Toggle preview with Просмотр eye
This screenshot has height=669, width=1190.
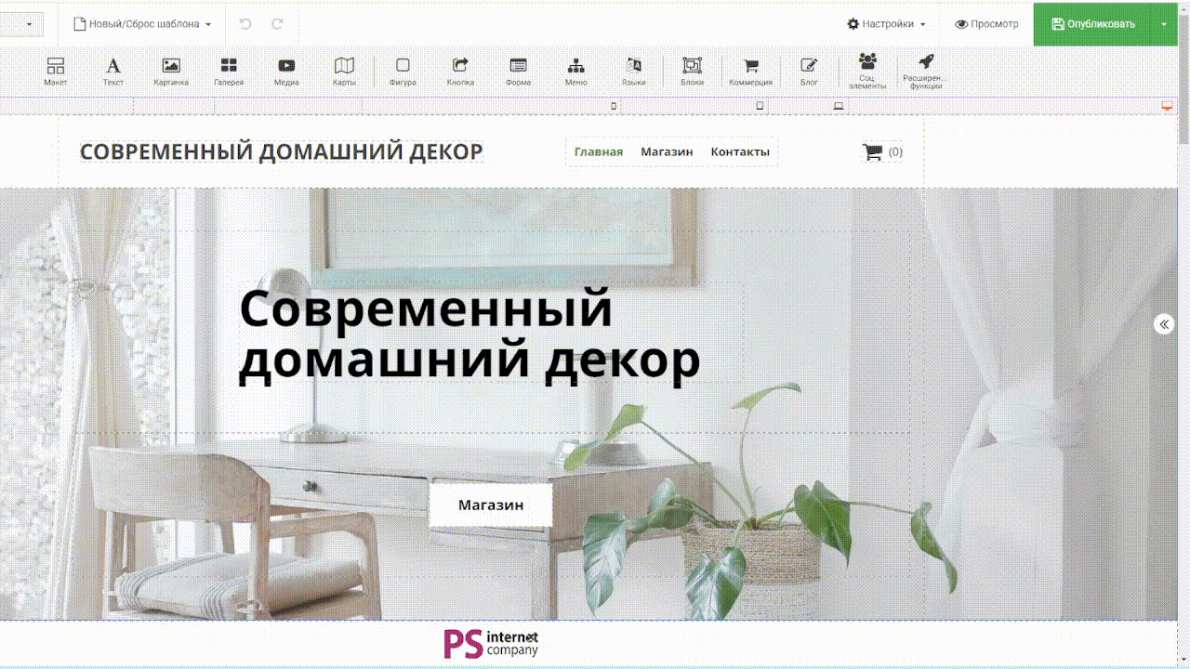click(x=986, y=24)
